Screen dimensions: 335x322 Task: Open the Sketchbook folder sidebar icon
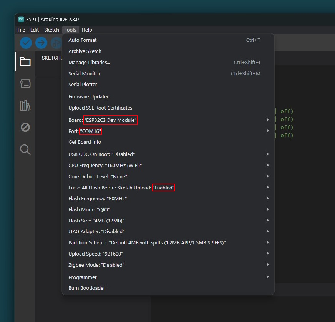pos(25,61)
